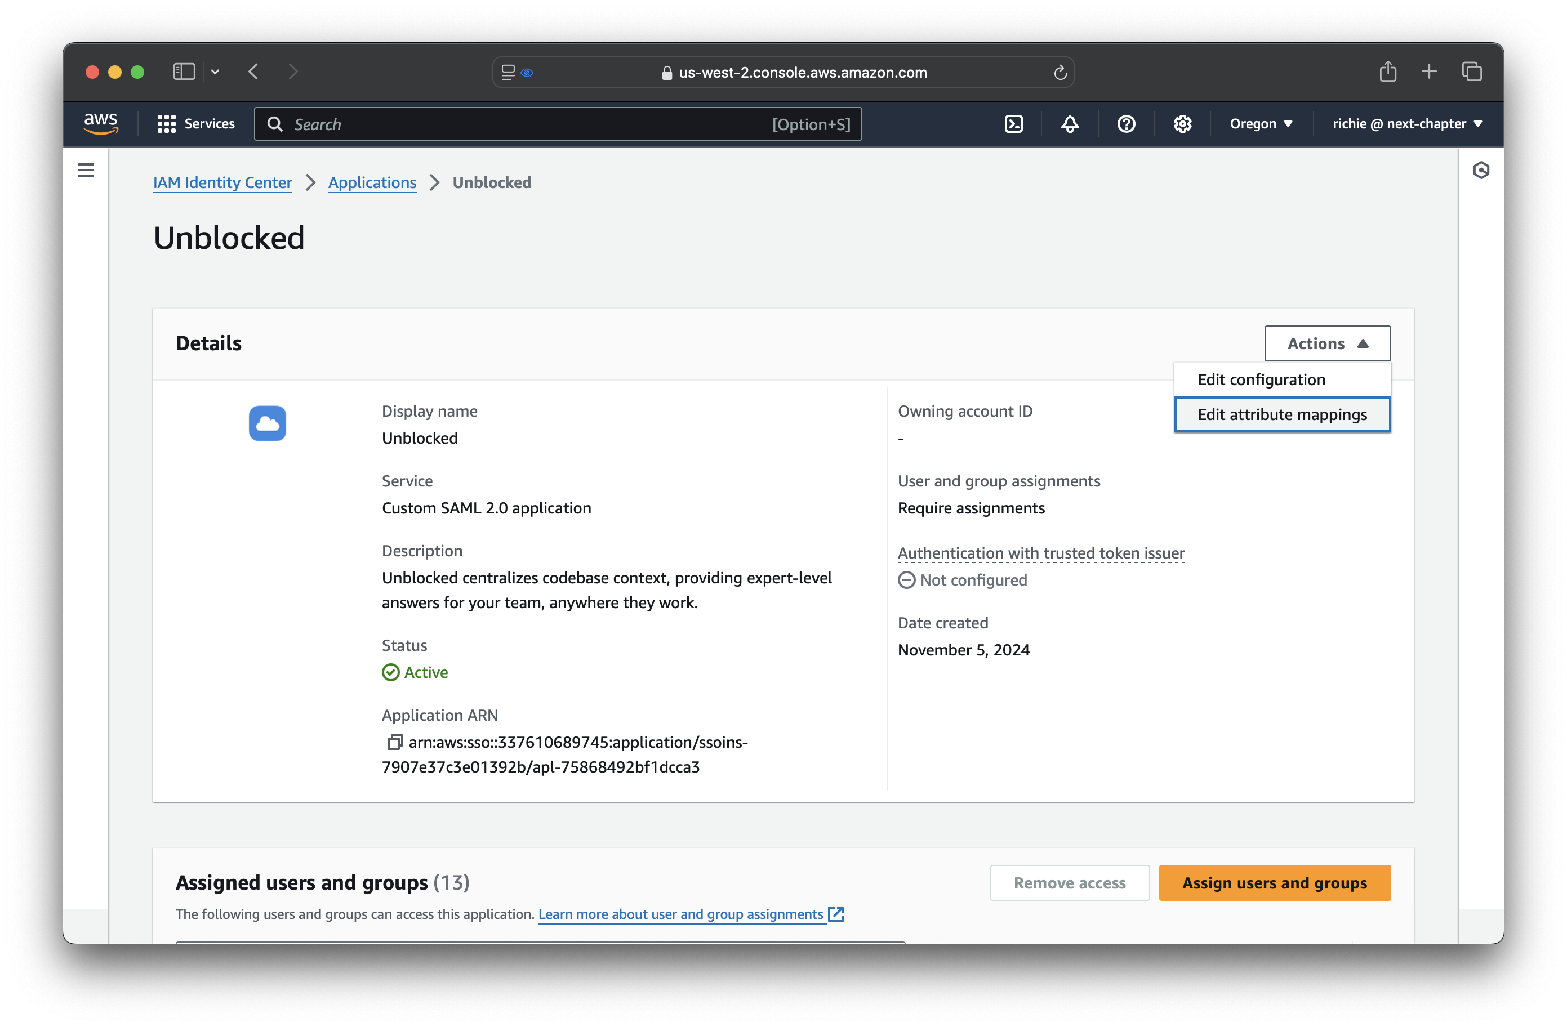Image resolution: width=1567 pixels, height=1027 pixels.
Task: Open the Services grid menu
Action: [x=195, y=124]
